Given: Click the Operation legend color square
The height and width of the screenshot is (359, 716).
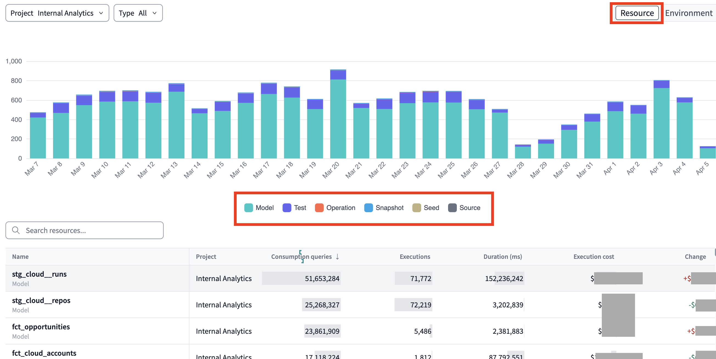Looking at the screenshot, I should coord(319,207).
